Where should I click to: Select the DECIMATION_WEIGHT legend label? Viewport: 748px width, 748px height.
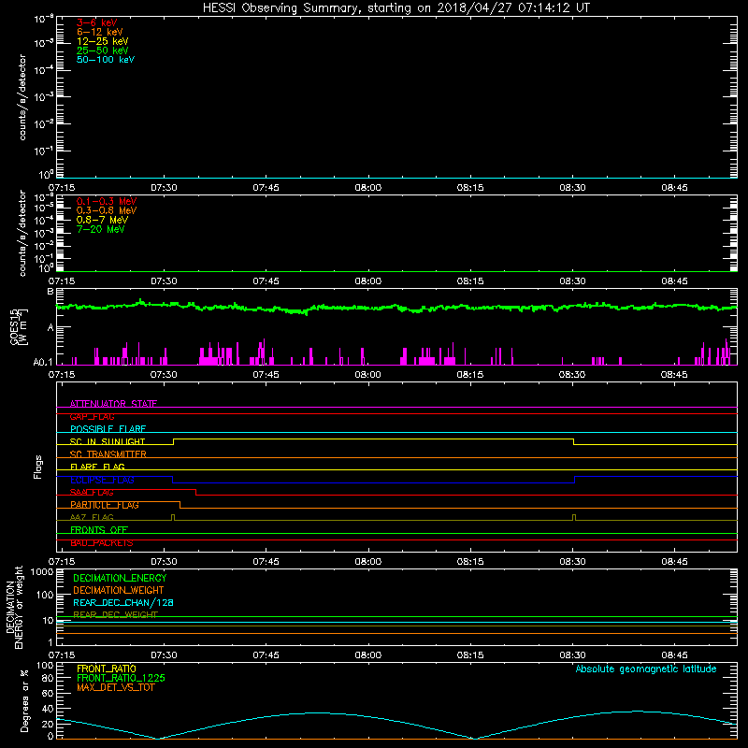click(x=119, y=590)
